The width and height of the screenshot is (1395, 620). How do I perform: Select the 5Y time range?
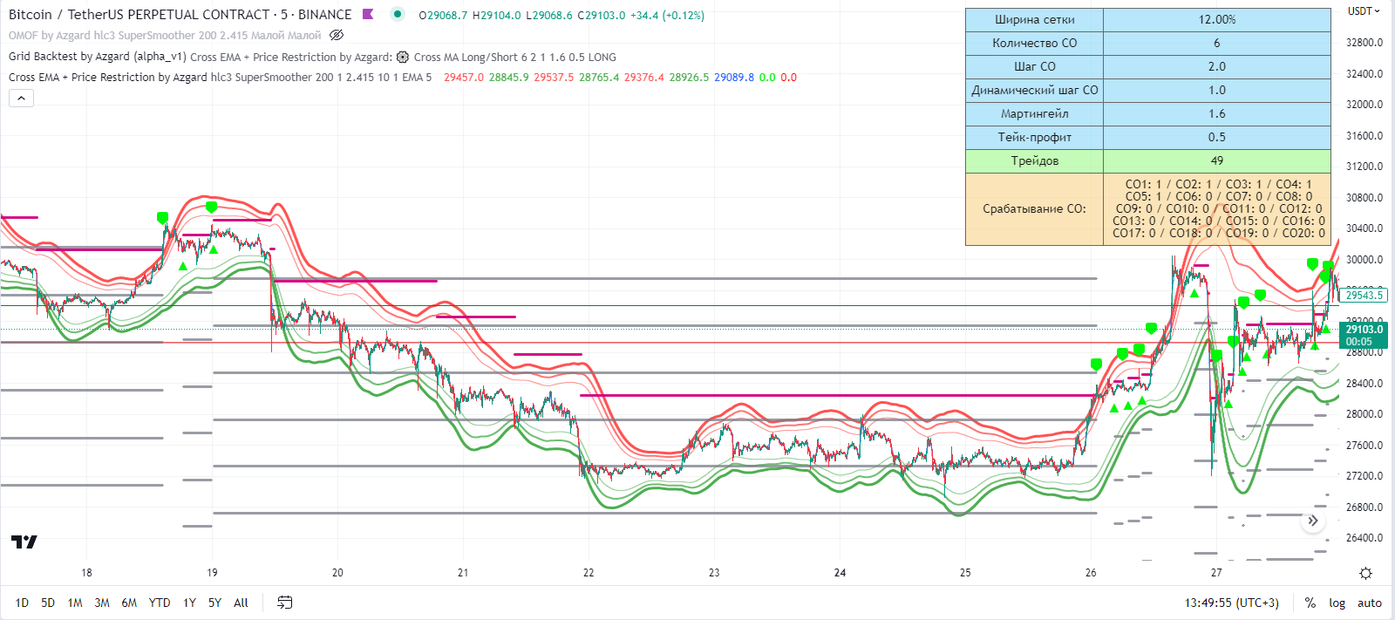pos(214,603)
